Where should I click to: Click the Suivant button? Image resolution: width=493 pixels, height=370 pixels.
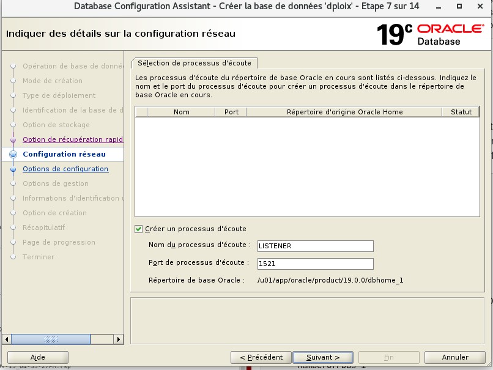pos(323,357)
